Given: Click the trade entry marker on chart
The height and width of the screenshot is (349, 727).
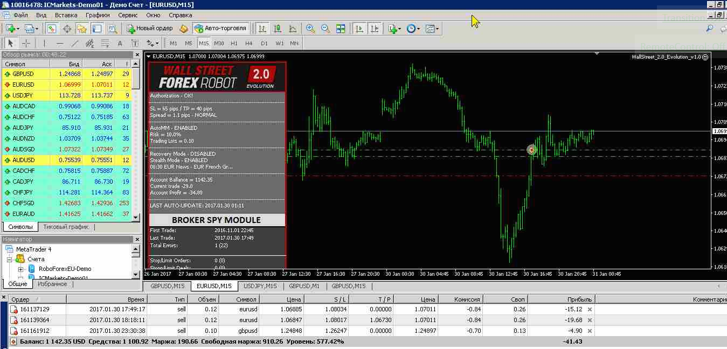Looking at the screenshot, I should click(x=532, y=150).
